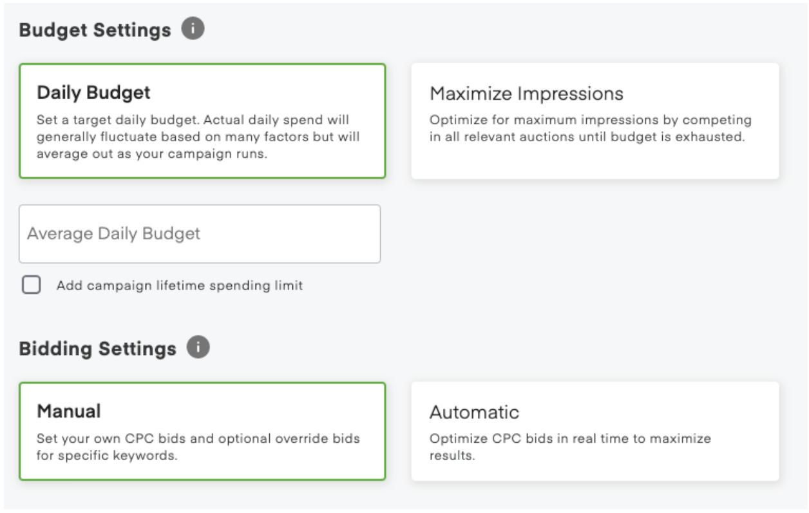This screenshot has height=513, width=809.
Task: Open the Bidding Settings info icon
Action: [x=198, y=347]
